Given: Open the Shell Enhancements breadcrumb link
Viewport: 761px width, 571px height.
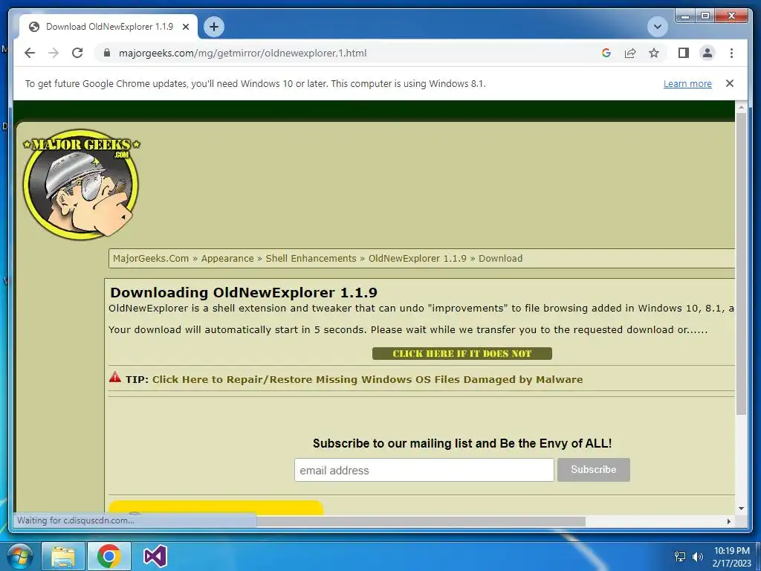Looking at the screenshot, I should pos(311,258).
